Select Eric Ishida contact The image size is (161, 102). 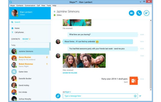pyautogui.click(x=29, y=92)
